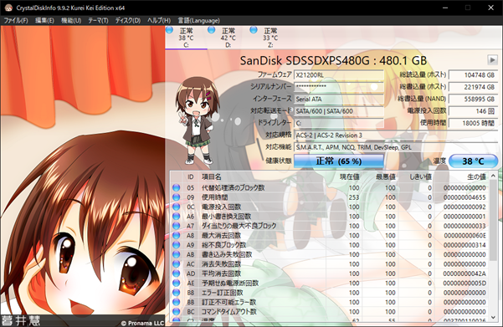This screenshot has height=327, width=503.
Task: Click the Serial ATA interface field
Action: (339, 99)
